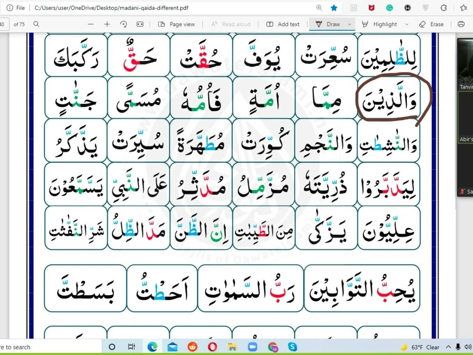Rotate the PDF page
This screenshot has height=355, width=473.
123,24
